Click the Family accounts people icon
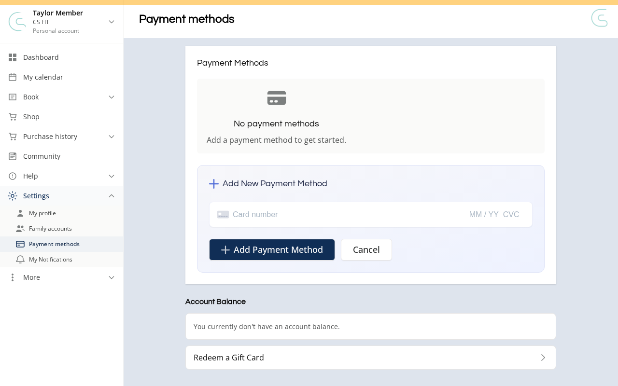This screenshot has height=386, width=618. click(x=20, y=229)
